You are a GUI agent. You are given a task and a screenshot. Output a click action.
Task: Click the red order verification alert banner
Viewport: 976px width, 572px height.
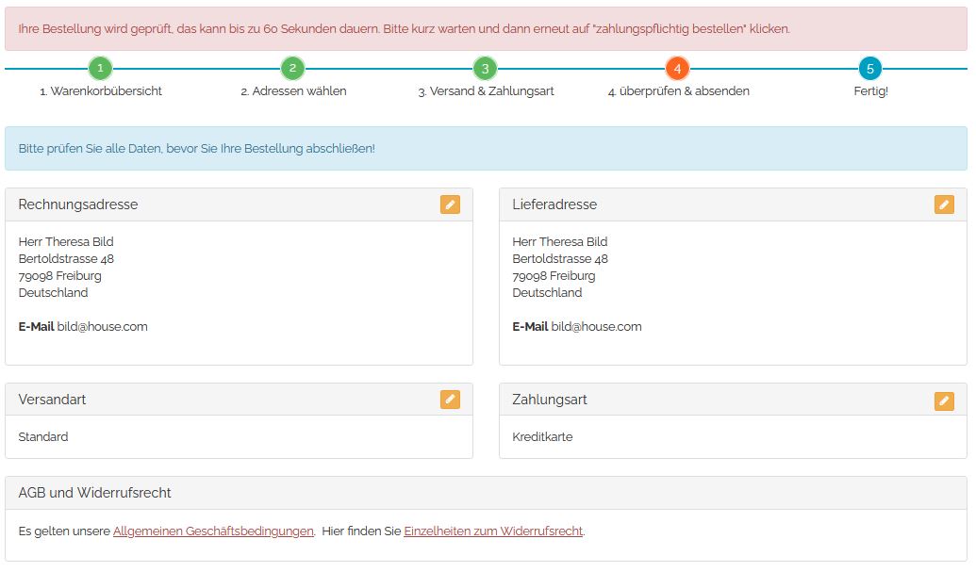(x=486, y=29)
